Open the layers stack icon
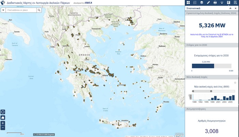Screen dimensions: 239x137 click(201, 3)
